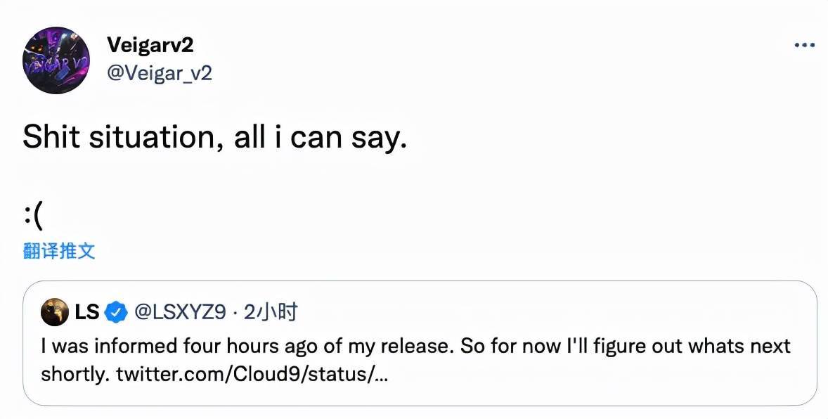The height and width of the screenshot is (419, 828).
Task: Click the separator dot before 2小时
Action: point(235,312)
